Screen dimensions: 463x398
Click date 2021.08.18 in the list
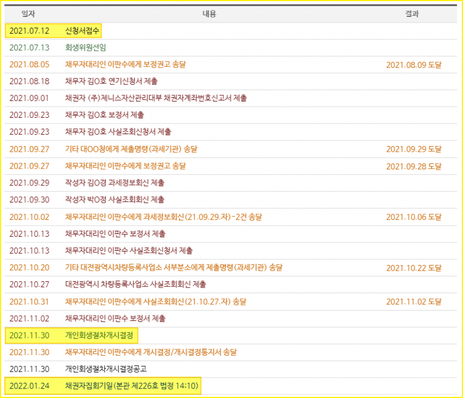tap(29, 81)
